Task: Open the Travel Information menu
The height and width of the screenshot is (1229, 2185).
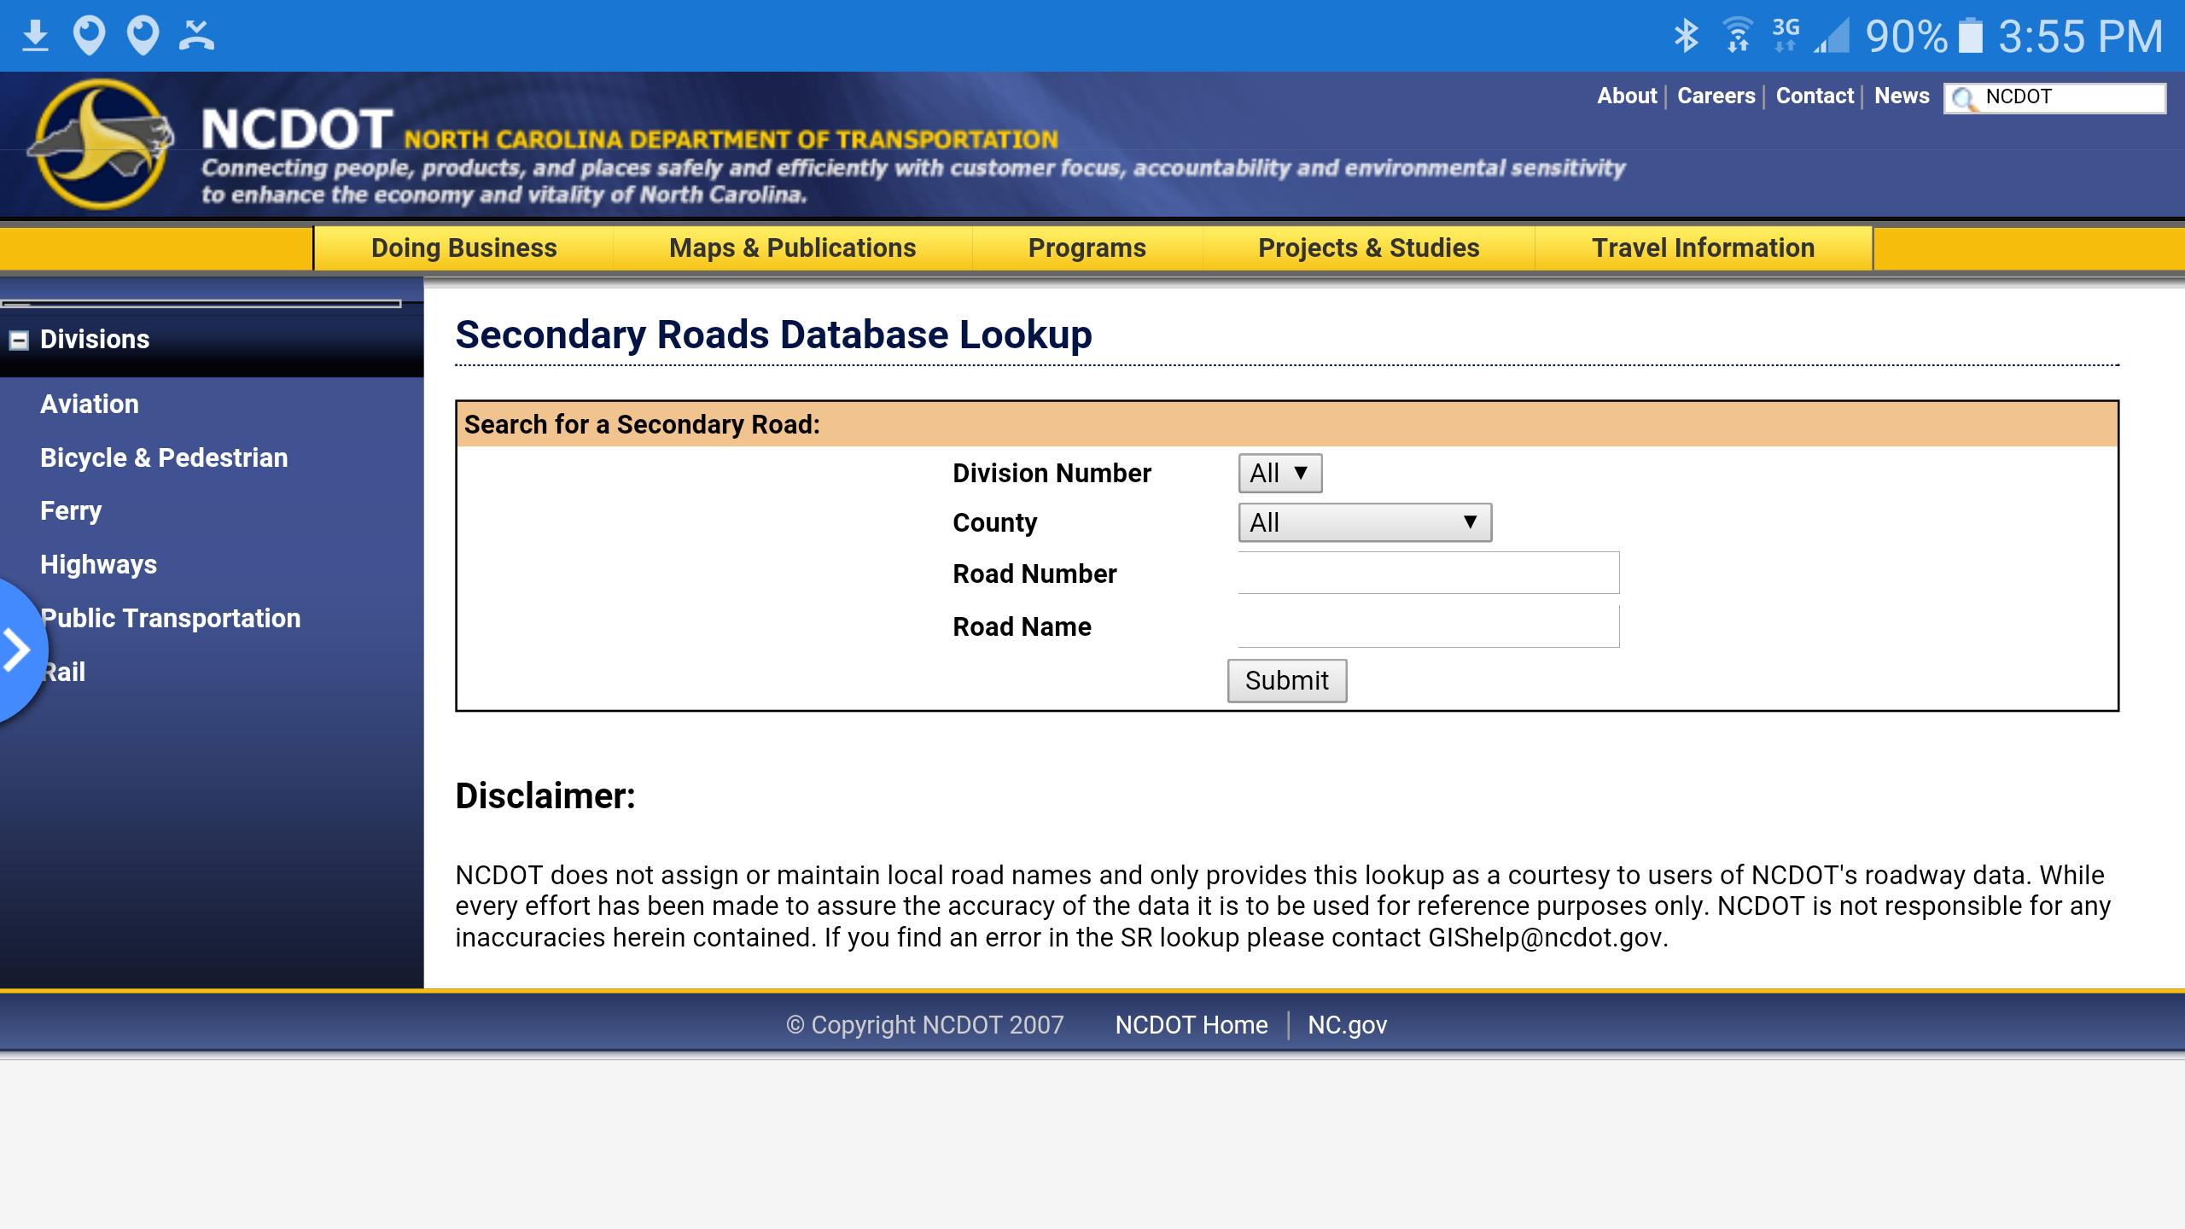Action: click(1703, 248)
